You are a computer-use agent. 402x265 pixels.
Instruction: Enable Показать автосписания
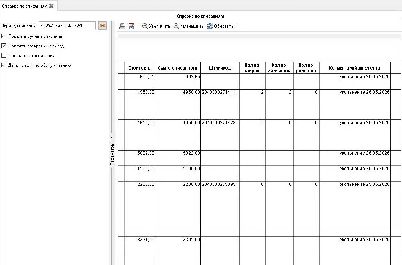click(4, 56)
